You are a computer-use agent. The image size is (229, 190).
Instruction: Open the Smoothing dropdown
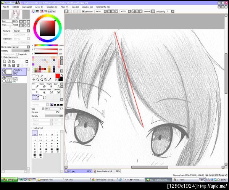(173, 11)
